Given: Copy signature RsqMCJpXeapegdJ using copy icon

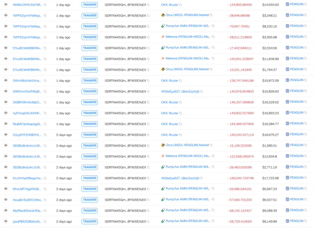Looking at the screenshot, I should [x=45, y=124].
